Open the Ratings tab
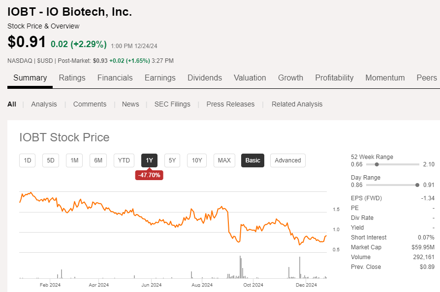This screenshot has height=292, width=440. [x=72, y=78]
